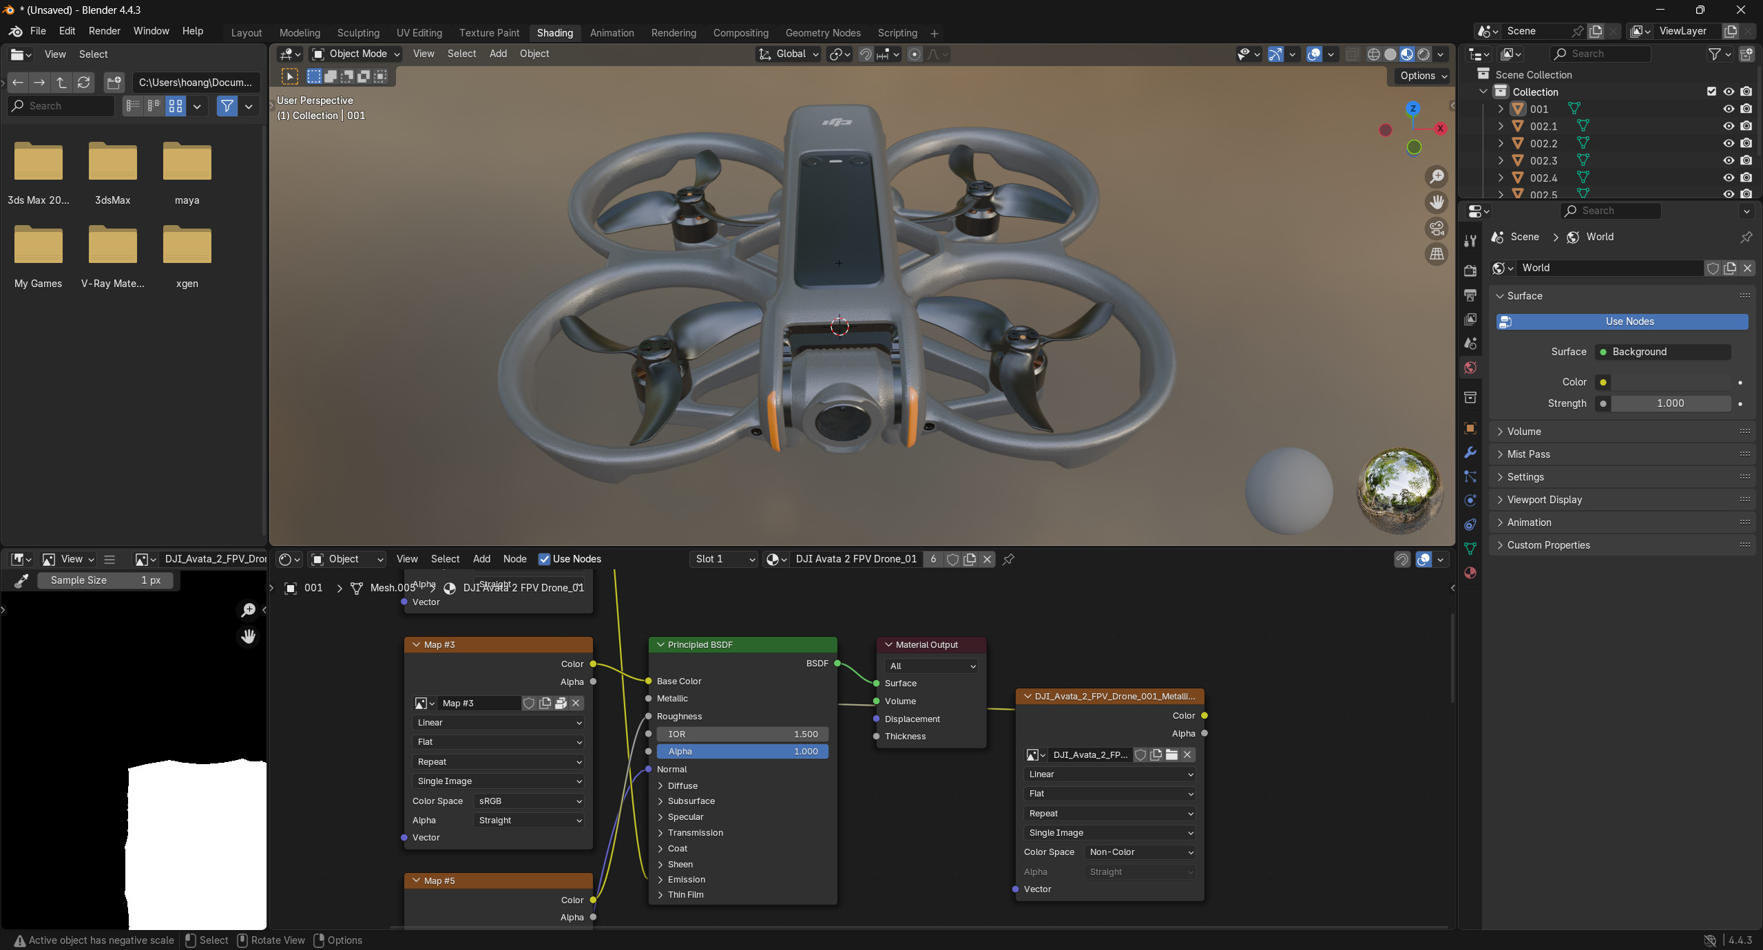Toggle the camera view icon in viewport
Viewport: 1763px width, 950px height.
pyautogui.click(x=1437, y=228)
